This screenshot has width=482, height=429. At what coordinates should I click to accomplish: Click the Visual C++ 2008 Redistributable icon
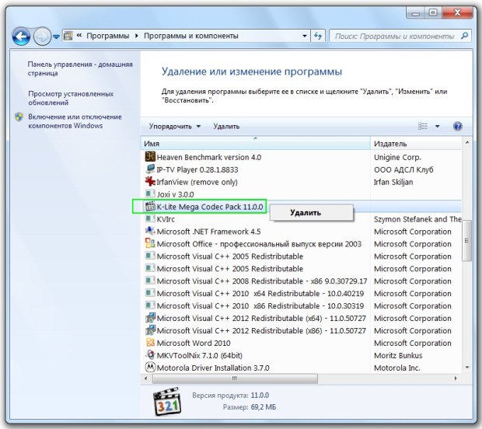(150, 281)
